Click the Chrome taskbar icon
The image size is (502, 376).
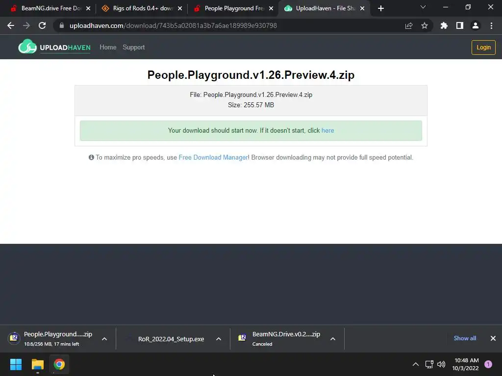click(x=59, y=364)
